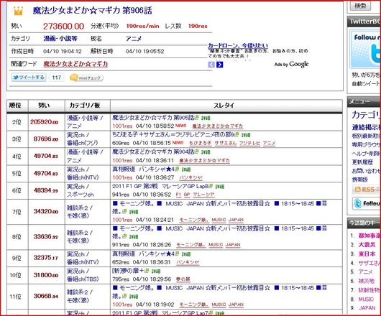The width and height of the screenshot is (381, 316).
Task: Select column header 勢い
Action: [x=44, y=106]
